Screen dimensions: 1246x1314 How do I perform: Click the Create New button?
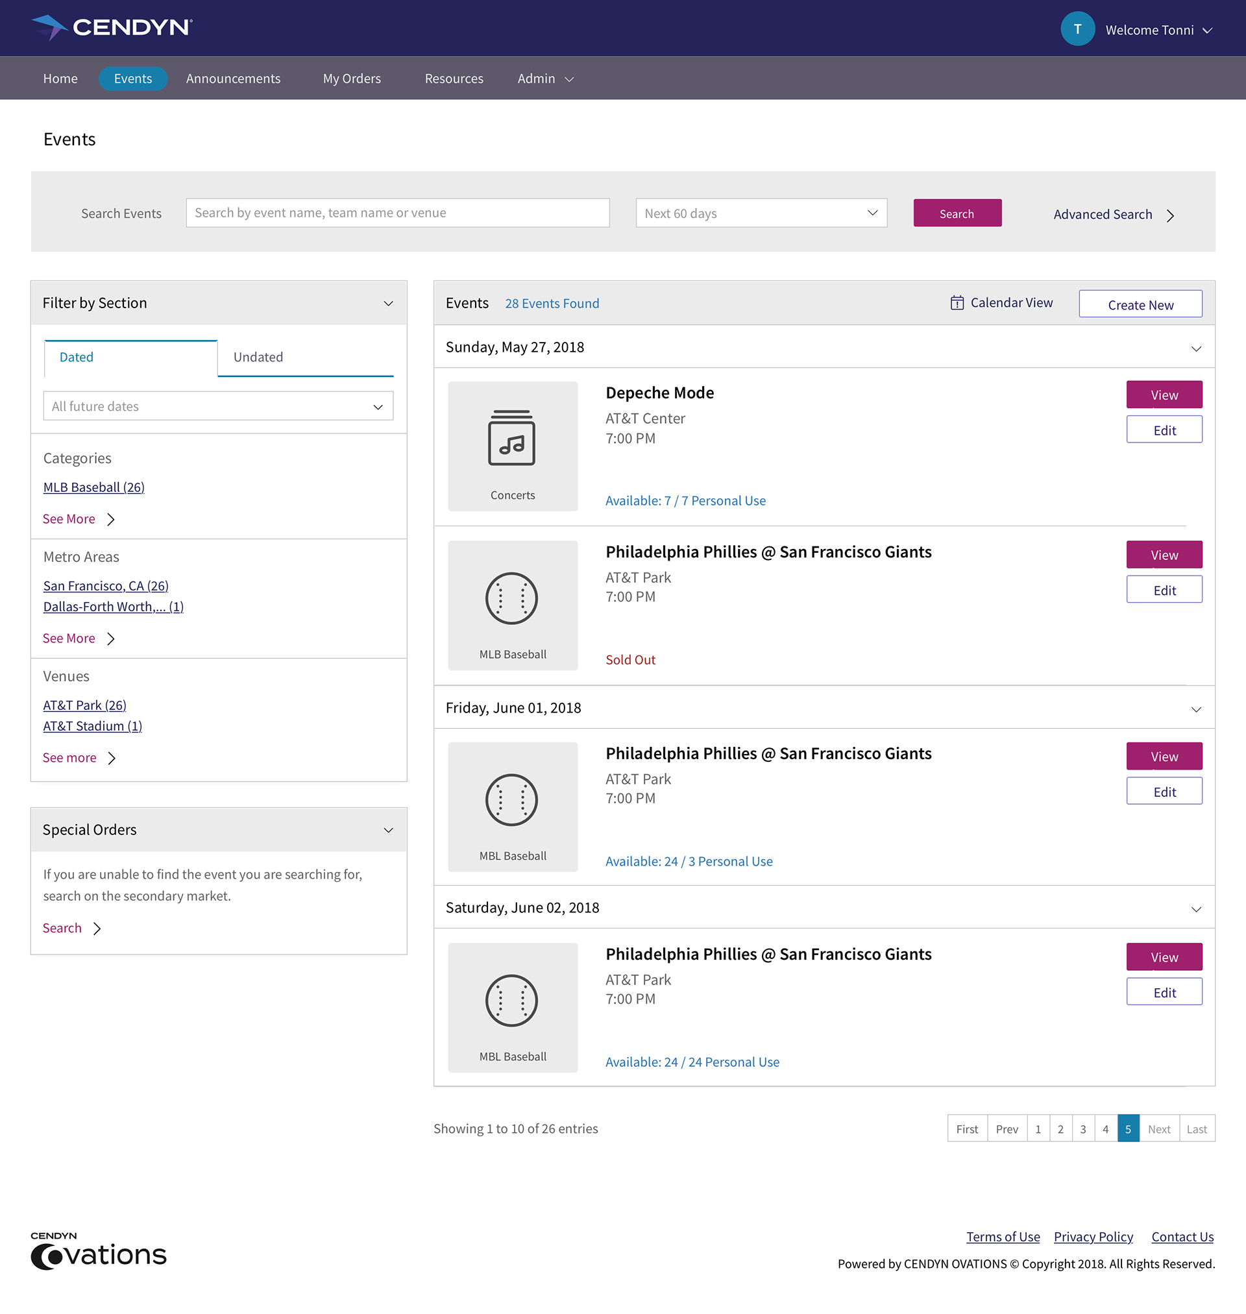click(x=1140, y=305)
